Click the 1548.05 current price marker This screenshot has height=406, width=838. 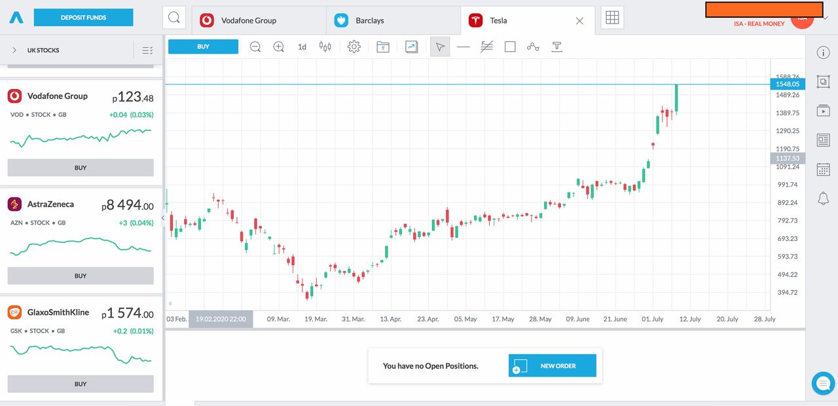point(788,84)
